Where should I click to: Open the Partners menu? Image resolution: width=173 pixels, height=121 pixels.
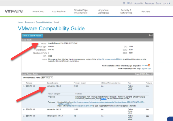point(146,12)
